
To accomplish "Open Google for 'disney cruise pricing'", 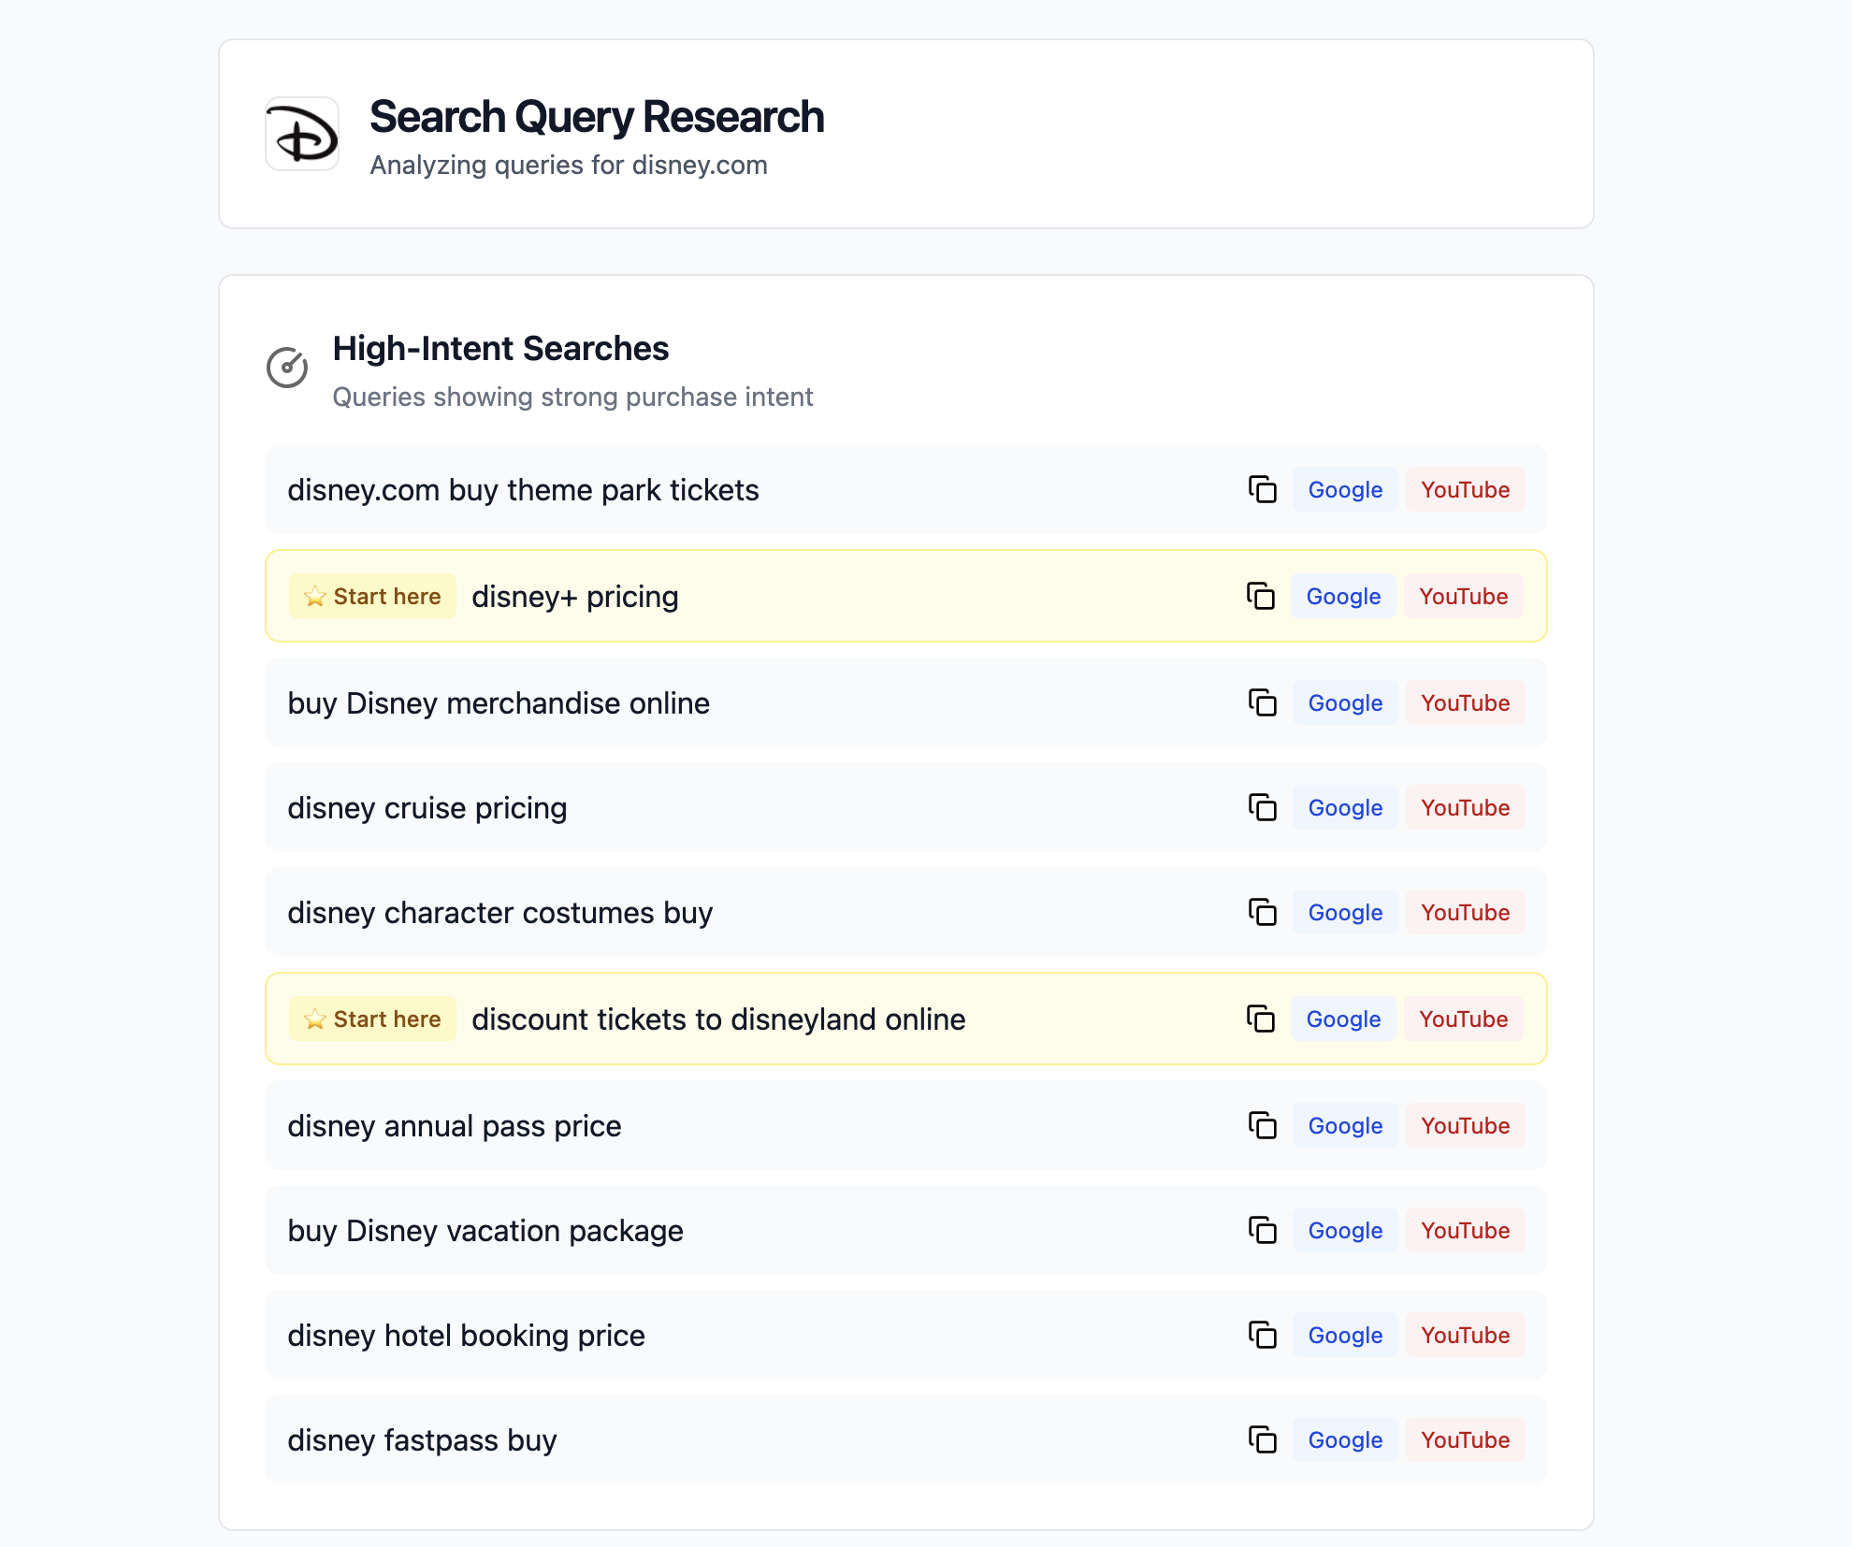I will point(1345,807).
